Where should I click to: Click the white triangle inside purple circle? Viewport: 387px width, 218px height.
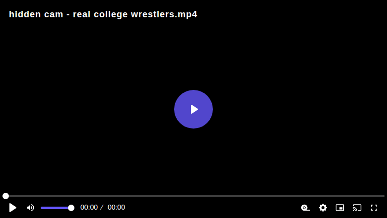pos(194,109)
